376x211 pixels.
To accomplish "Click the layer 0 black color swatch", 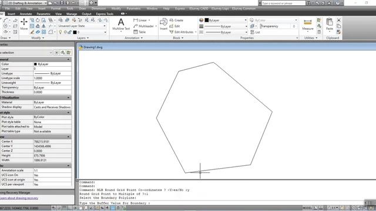I will [75, 32].
